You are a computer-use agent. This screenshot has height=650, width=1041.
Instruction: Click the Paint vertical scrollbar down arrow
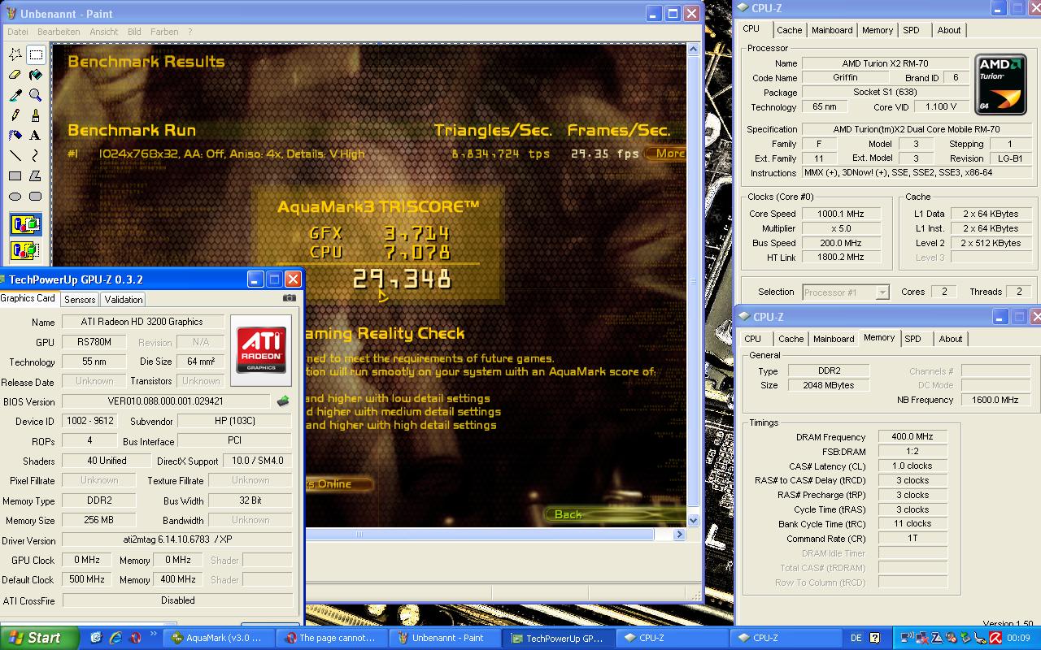coord(693,521)
